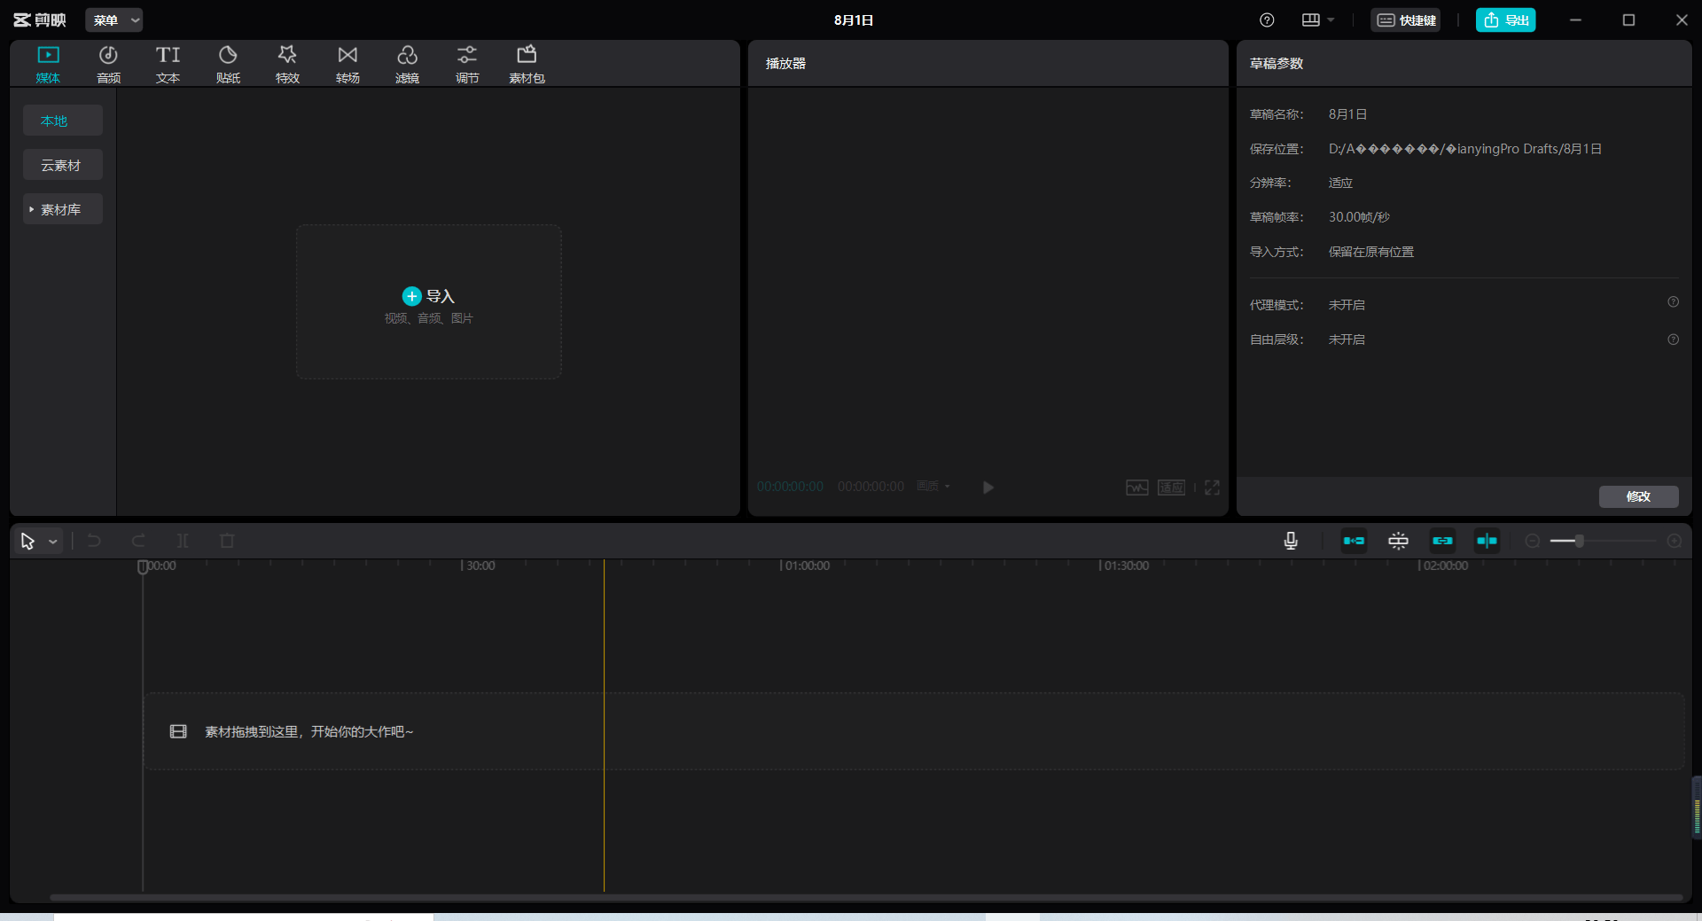Click the timeline playhead at 00:00
1702x921 pixels.
(x=143, y=566)
